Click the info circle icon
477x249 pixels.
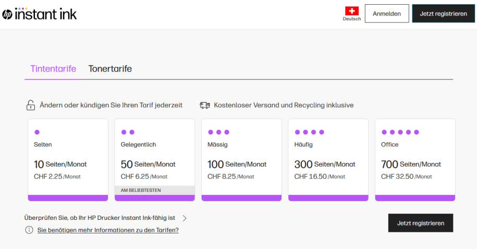point(29,230)
